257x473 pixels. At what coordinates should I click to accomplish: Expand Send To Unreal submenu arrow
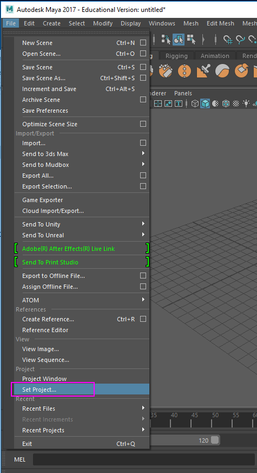coord(143,235)
